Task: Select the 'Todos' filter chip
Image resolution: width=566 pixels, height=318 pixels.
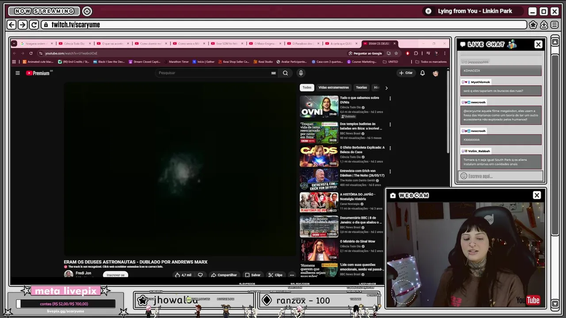Action: pyautogui.click(x=307, y=87)
